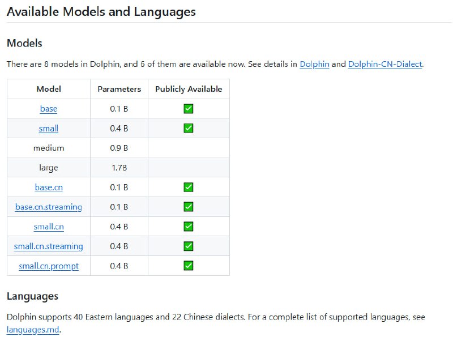This screenshot has width=453, height=341.
Task: Click 0.4 B in small.cn.streaming row
Action: pyautogui.click(x=119, y=246)
